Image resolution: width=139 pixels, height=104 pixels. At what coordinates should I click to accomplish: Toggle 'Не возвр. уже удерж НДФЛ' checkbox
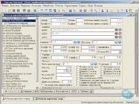point(43,85)
